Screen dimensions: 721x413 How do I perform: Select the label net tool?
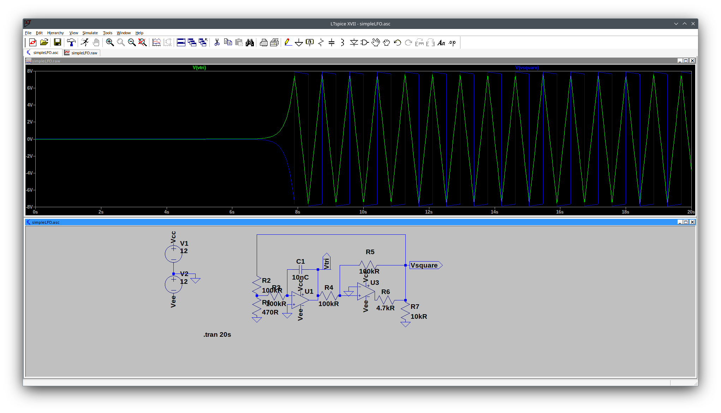(x=310, y=42)
